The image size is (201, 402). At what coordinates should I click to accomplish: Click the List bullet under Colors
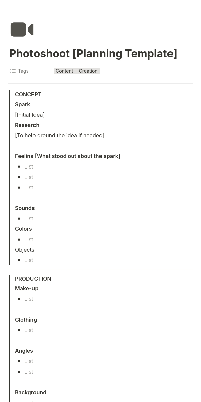(x=29, y=239)
